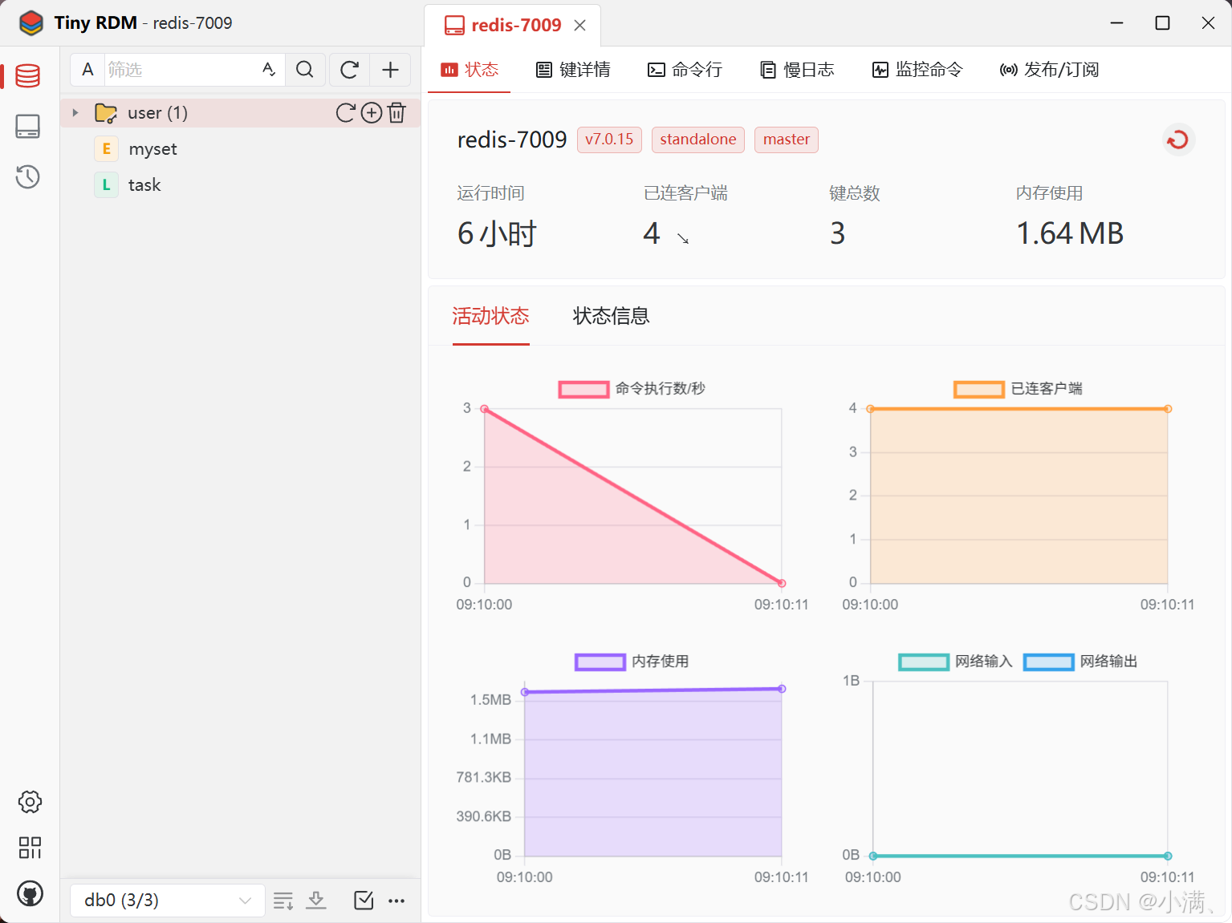Toggle the 网络输出 legend swatch
The image size is (1232, 923).
(x=1048, y=662)
